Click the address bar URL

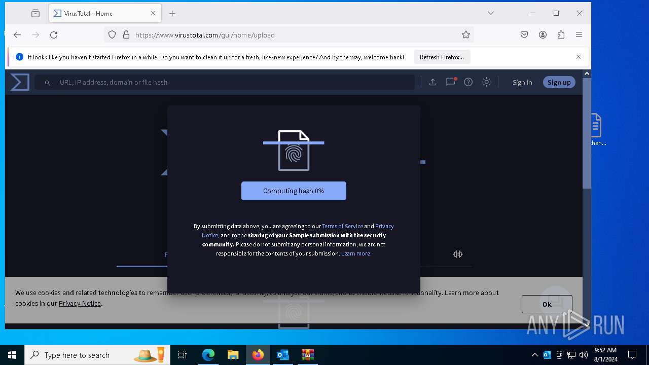pyautogui.click(x=205, y=35)
